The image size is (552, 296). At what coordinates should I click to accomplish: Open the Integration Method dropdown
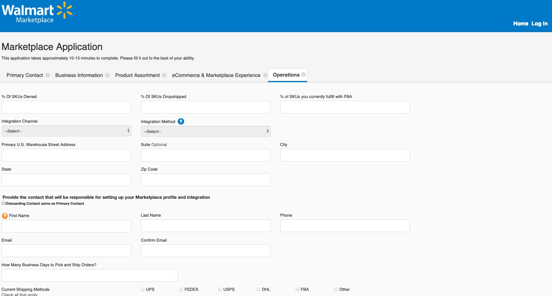point(206,131)
